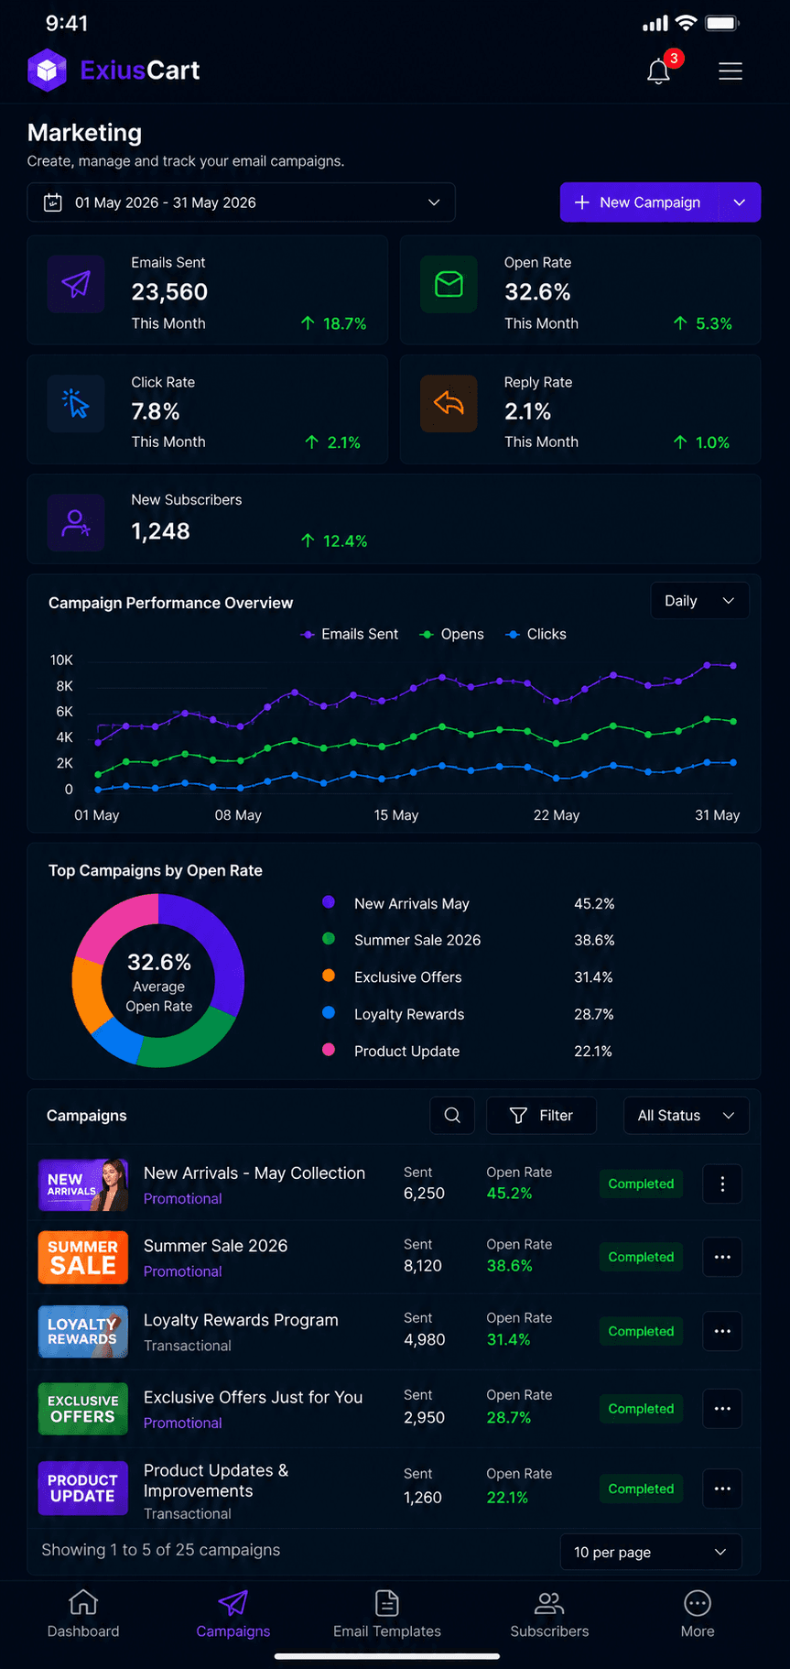Screen dimensions: 790x1669
Task: Open options for Summer Sale 2026 row
Action: (x=722, y=1257)
